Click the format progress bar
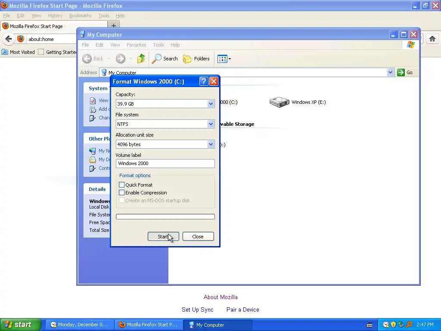The width and height of the screenshot is (441, 331). (x=165, y=216)
